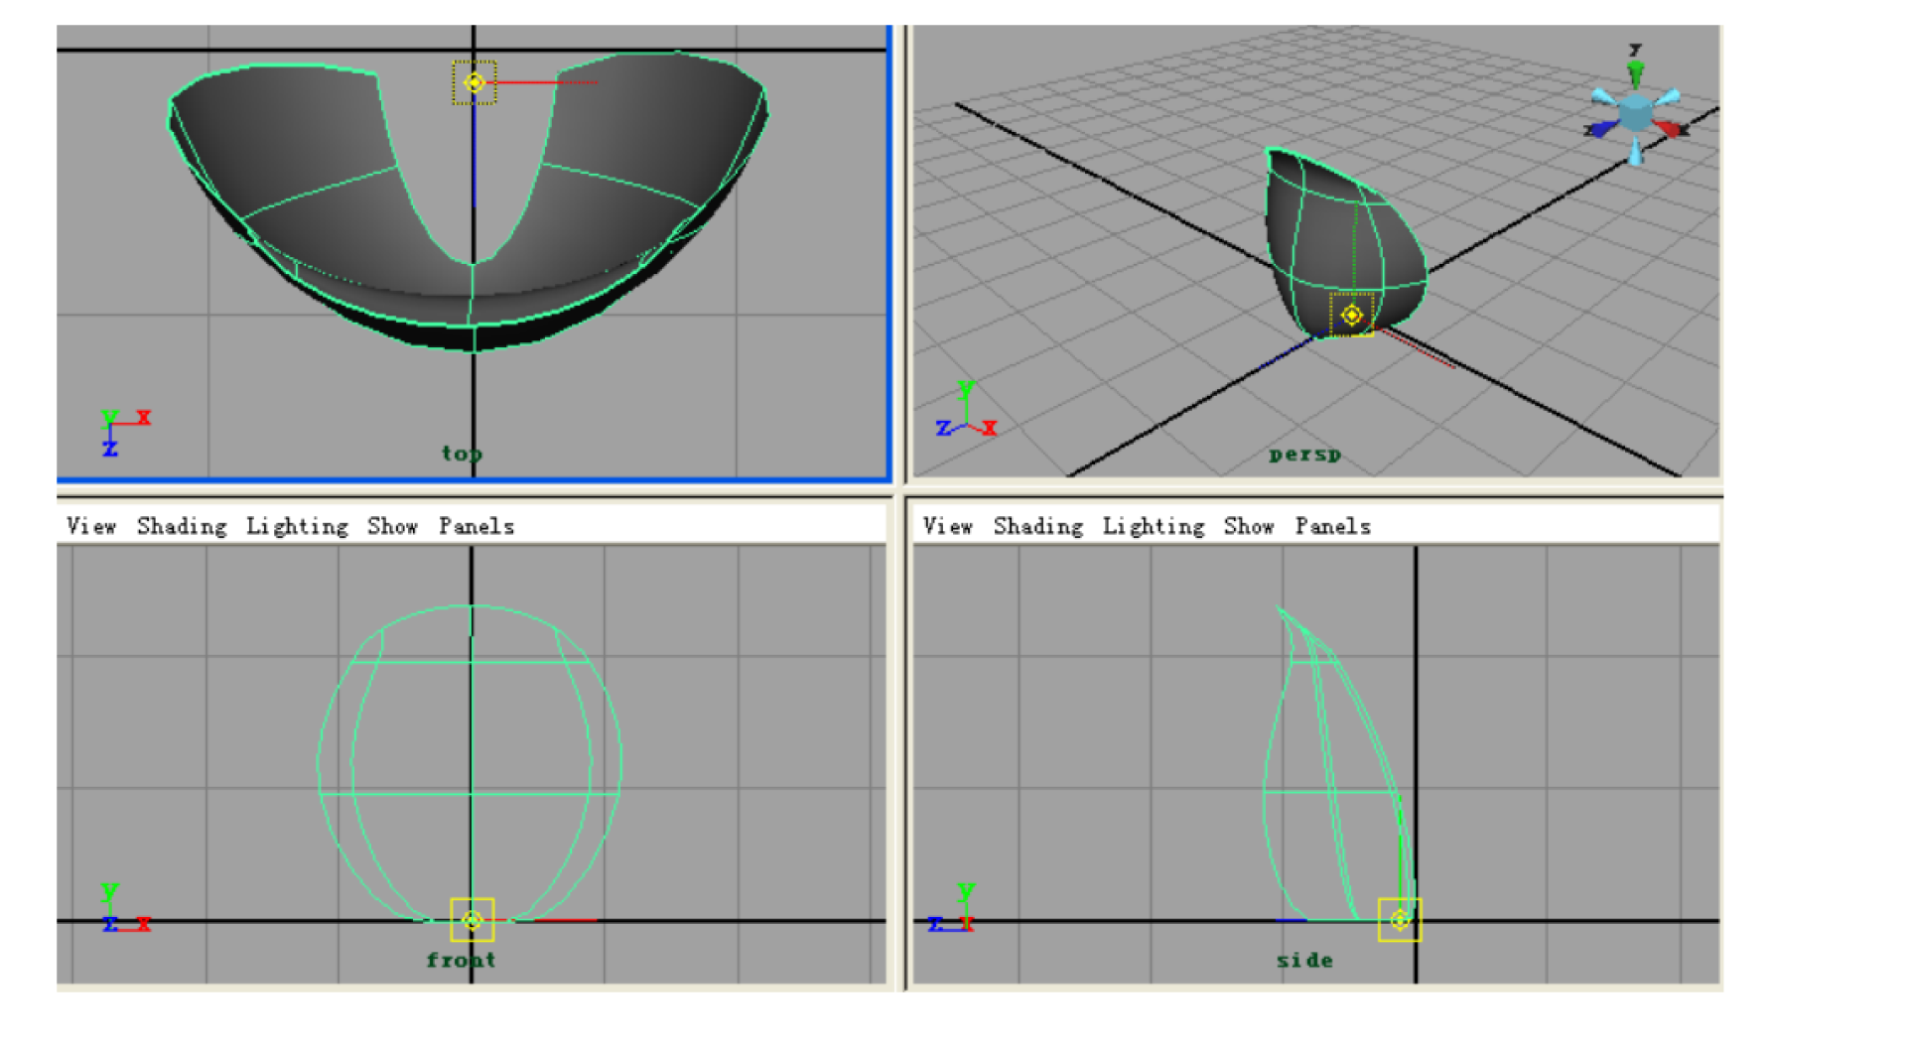The image size is (1906, 1049).
Task: Click the pivot manipulator in front view
Action: tap(472, 920)
